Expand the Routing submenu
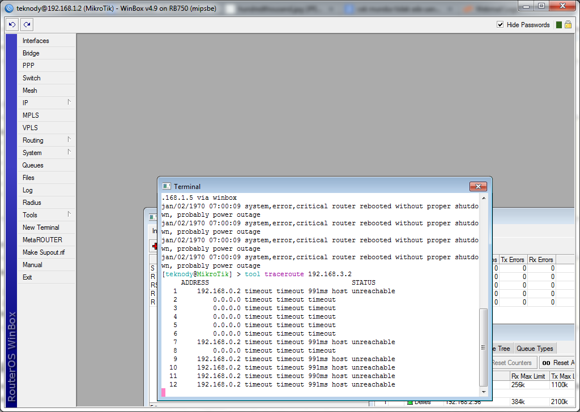The height and width of the screenshot is (412, 580). pos(46,140)
